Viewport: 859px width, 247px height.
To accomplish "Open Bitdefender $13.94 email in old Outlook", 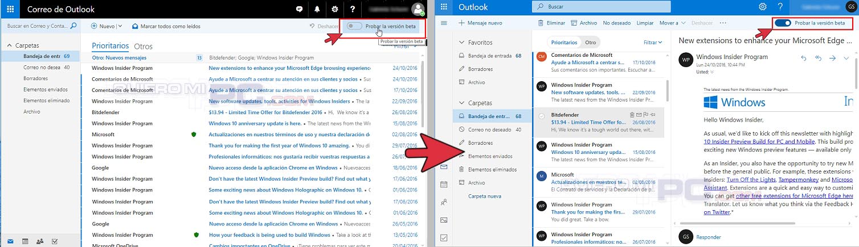I will 255,112.
